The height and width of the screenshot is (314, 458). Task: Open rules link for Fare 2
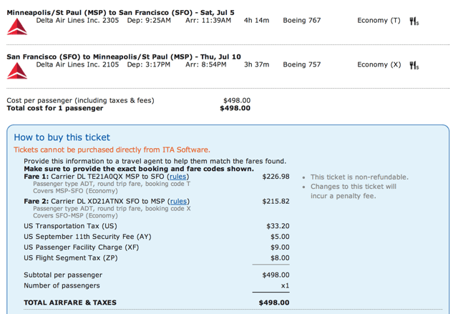click(x=178, y=202)
